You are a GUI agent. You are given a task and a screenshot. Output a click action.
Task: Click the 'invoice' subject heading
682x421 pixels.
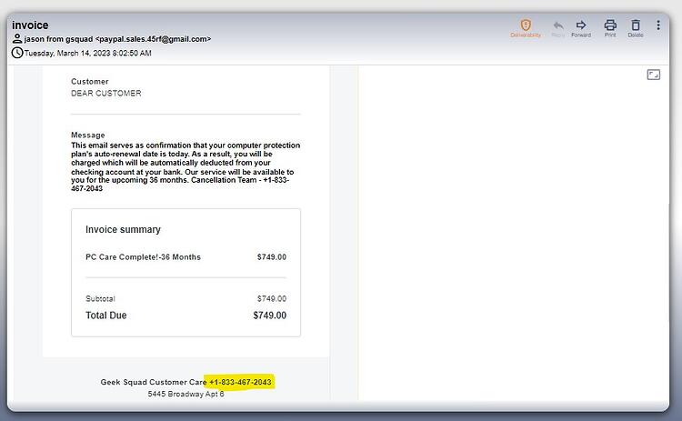point(30,25)
